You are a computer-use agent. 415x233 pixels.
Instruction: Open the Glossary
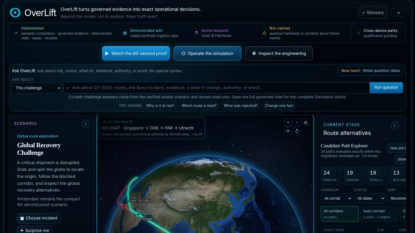click(x=373, y=12)
